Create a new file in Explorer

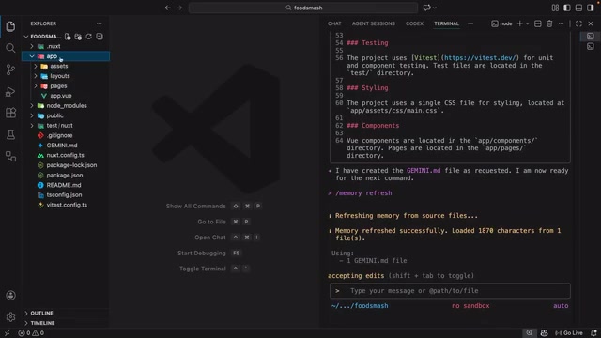click(68, 37)
